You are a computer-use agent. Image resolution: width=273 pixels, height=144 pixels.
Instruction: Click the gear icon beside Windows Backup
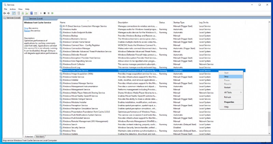61,36
